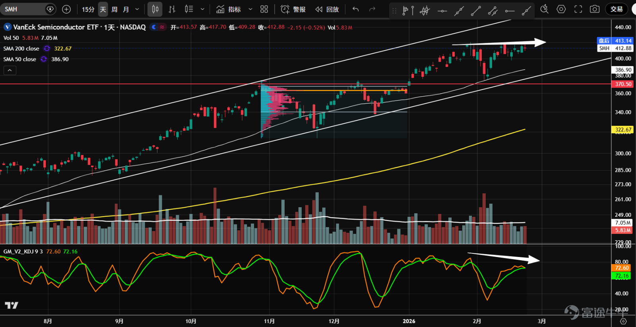Collapse the indicator legend with the chevron

[x=10, y=70]
